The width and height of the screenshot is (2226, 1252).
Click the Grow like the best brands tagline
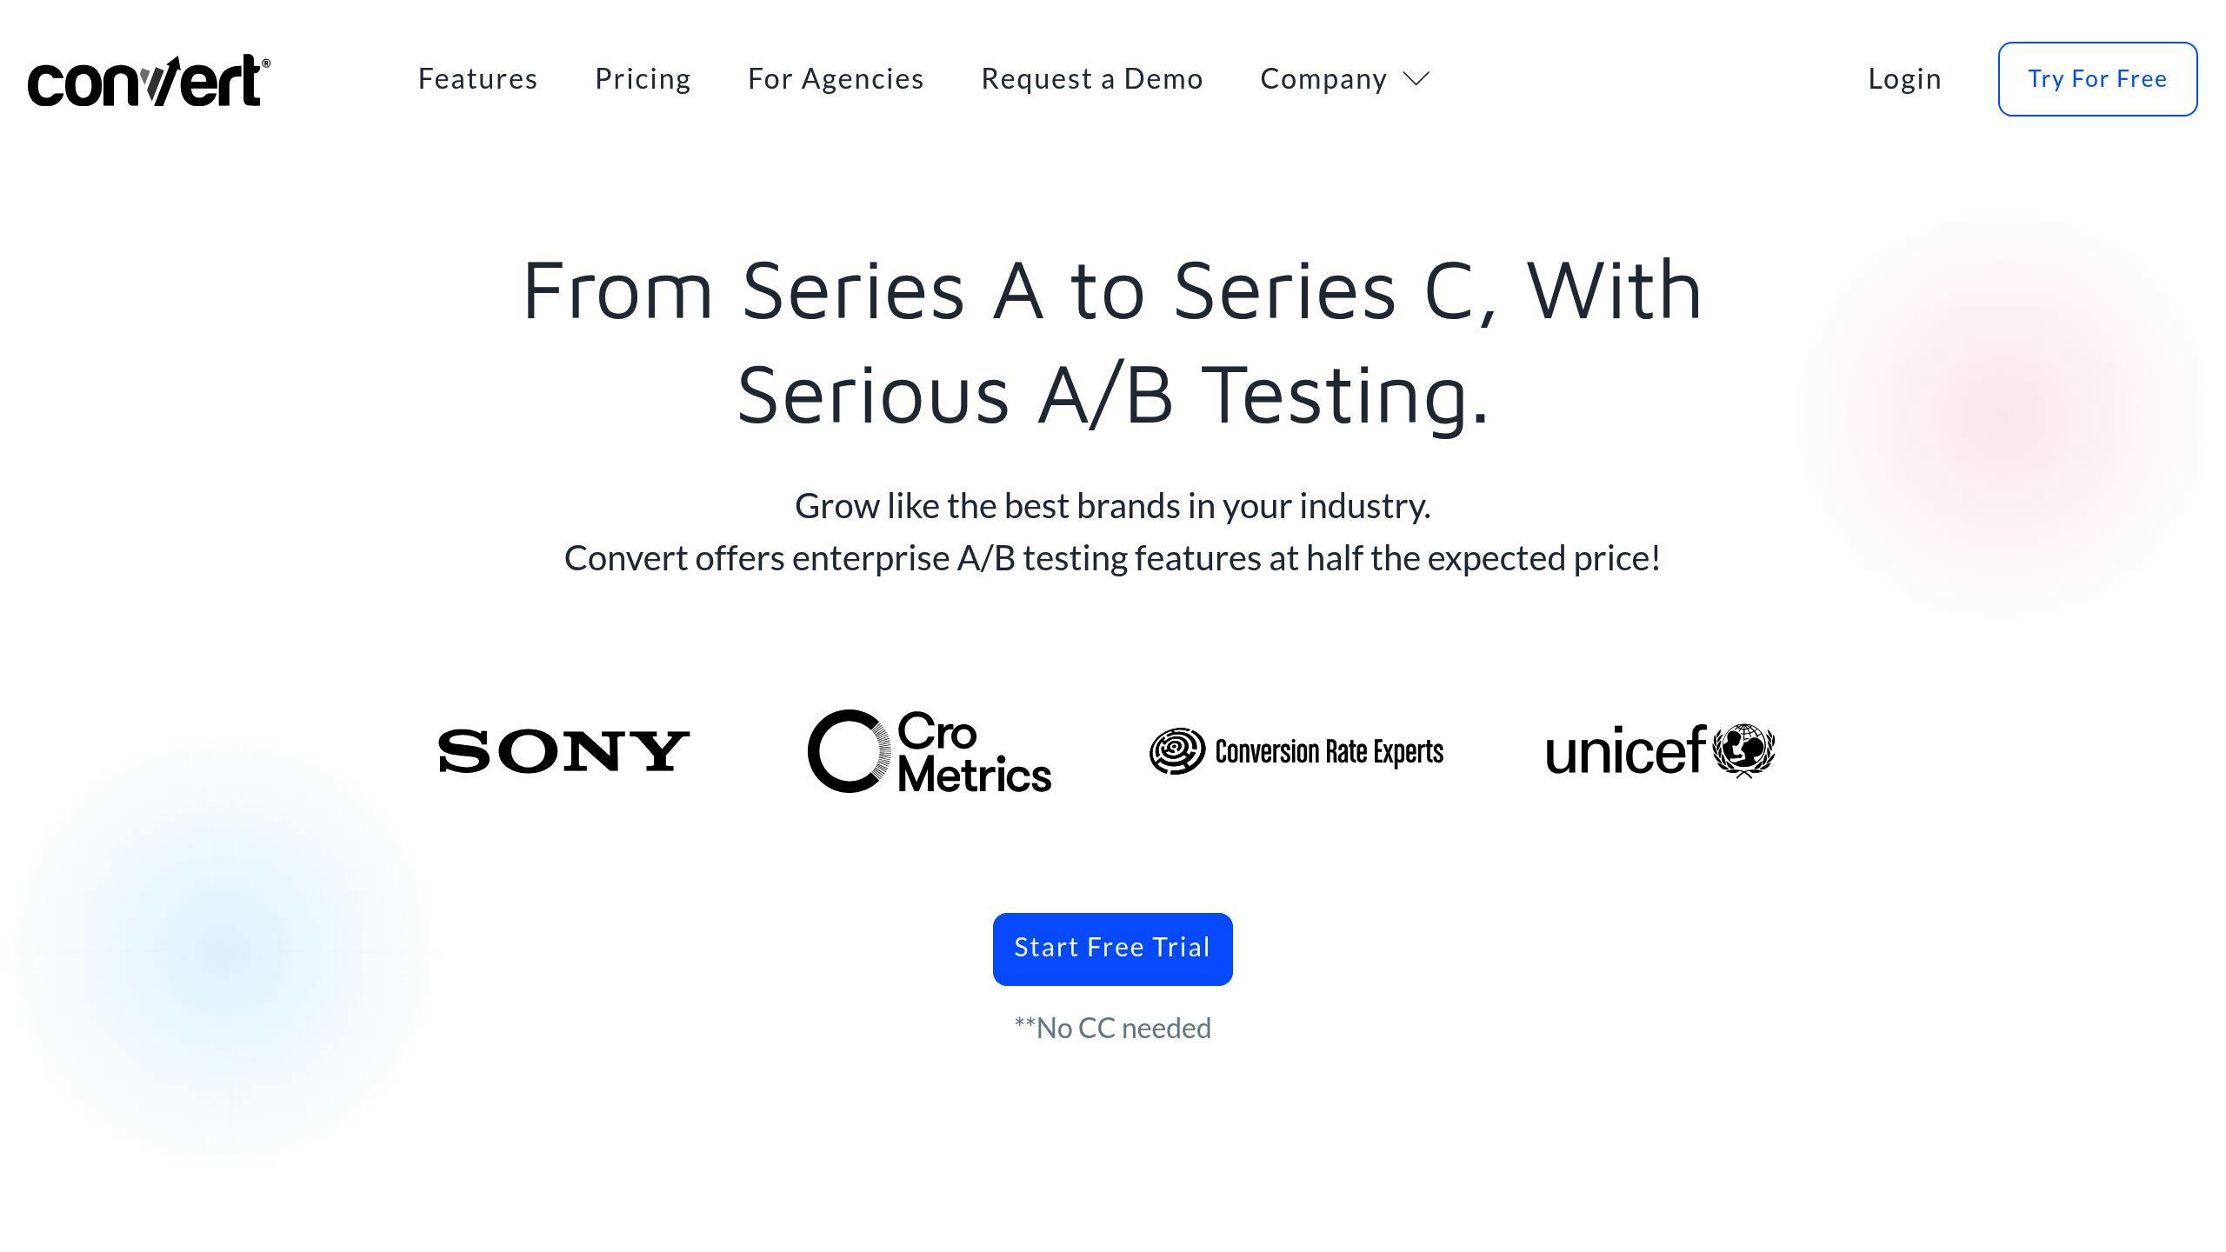[1112, 506]
